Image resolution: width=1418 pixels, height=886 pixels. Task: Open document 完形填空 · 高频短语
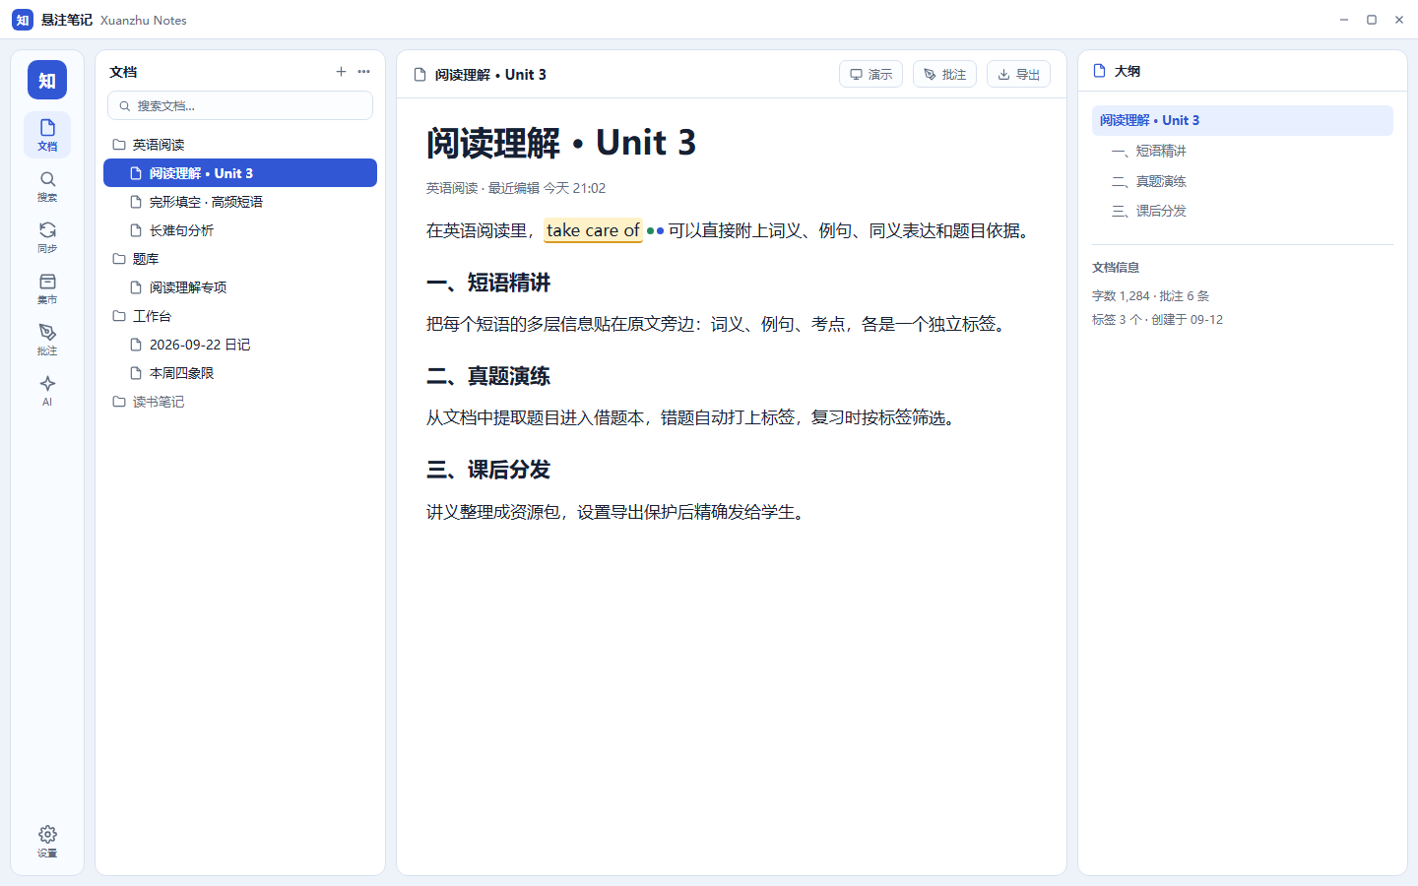tap(240, 202)
